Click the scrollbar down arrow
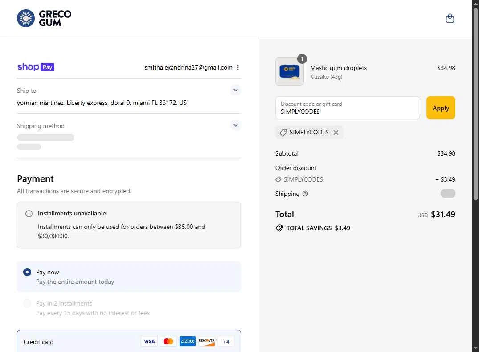This screenshot has width=479, height=352. [475, 348]
